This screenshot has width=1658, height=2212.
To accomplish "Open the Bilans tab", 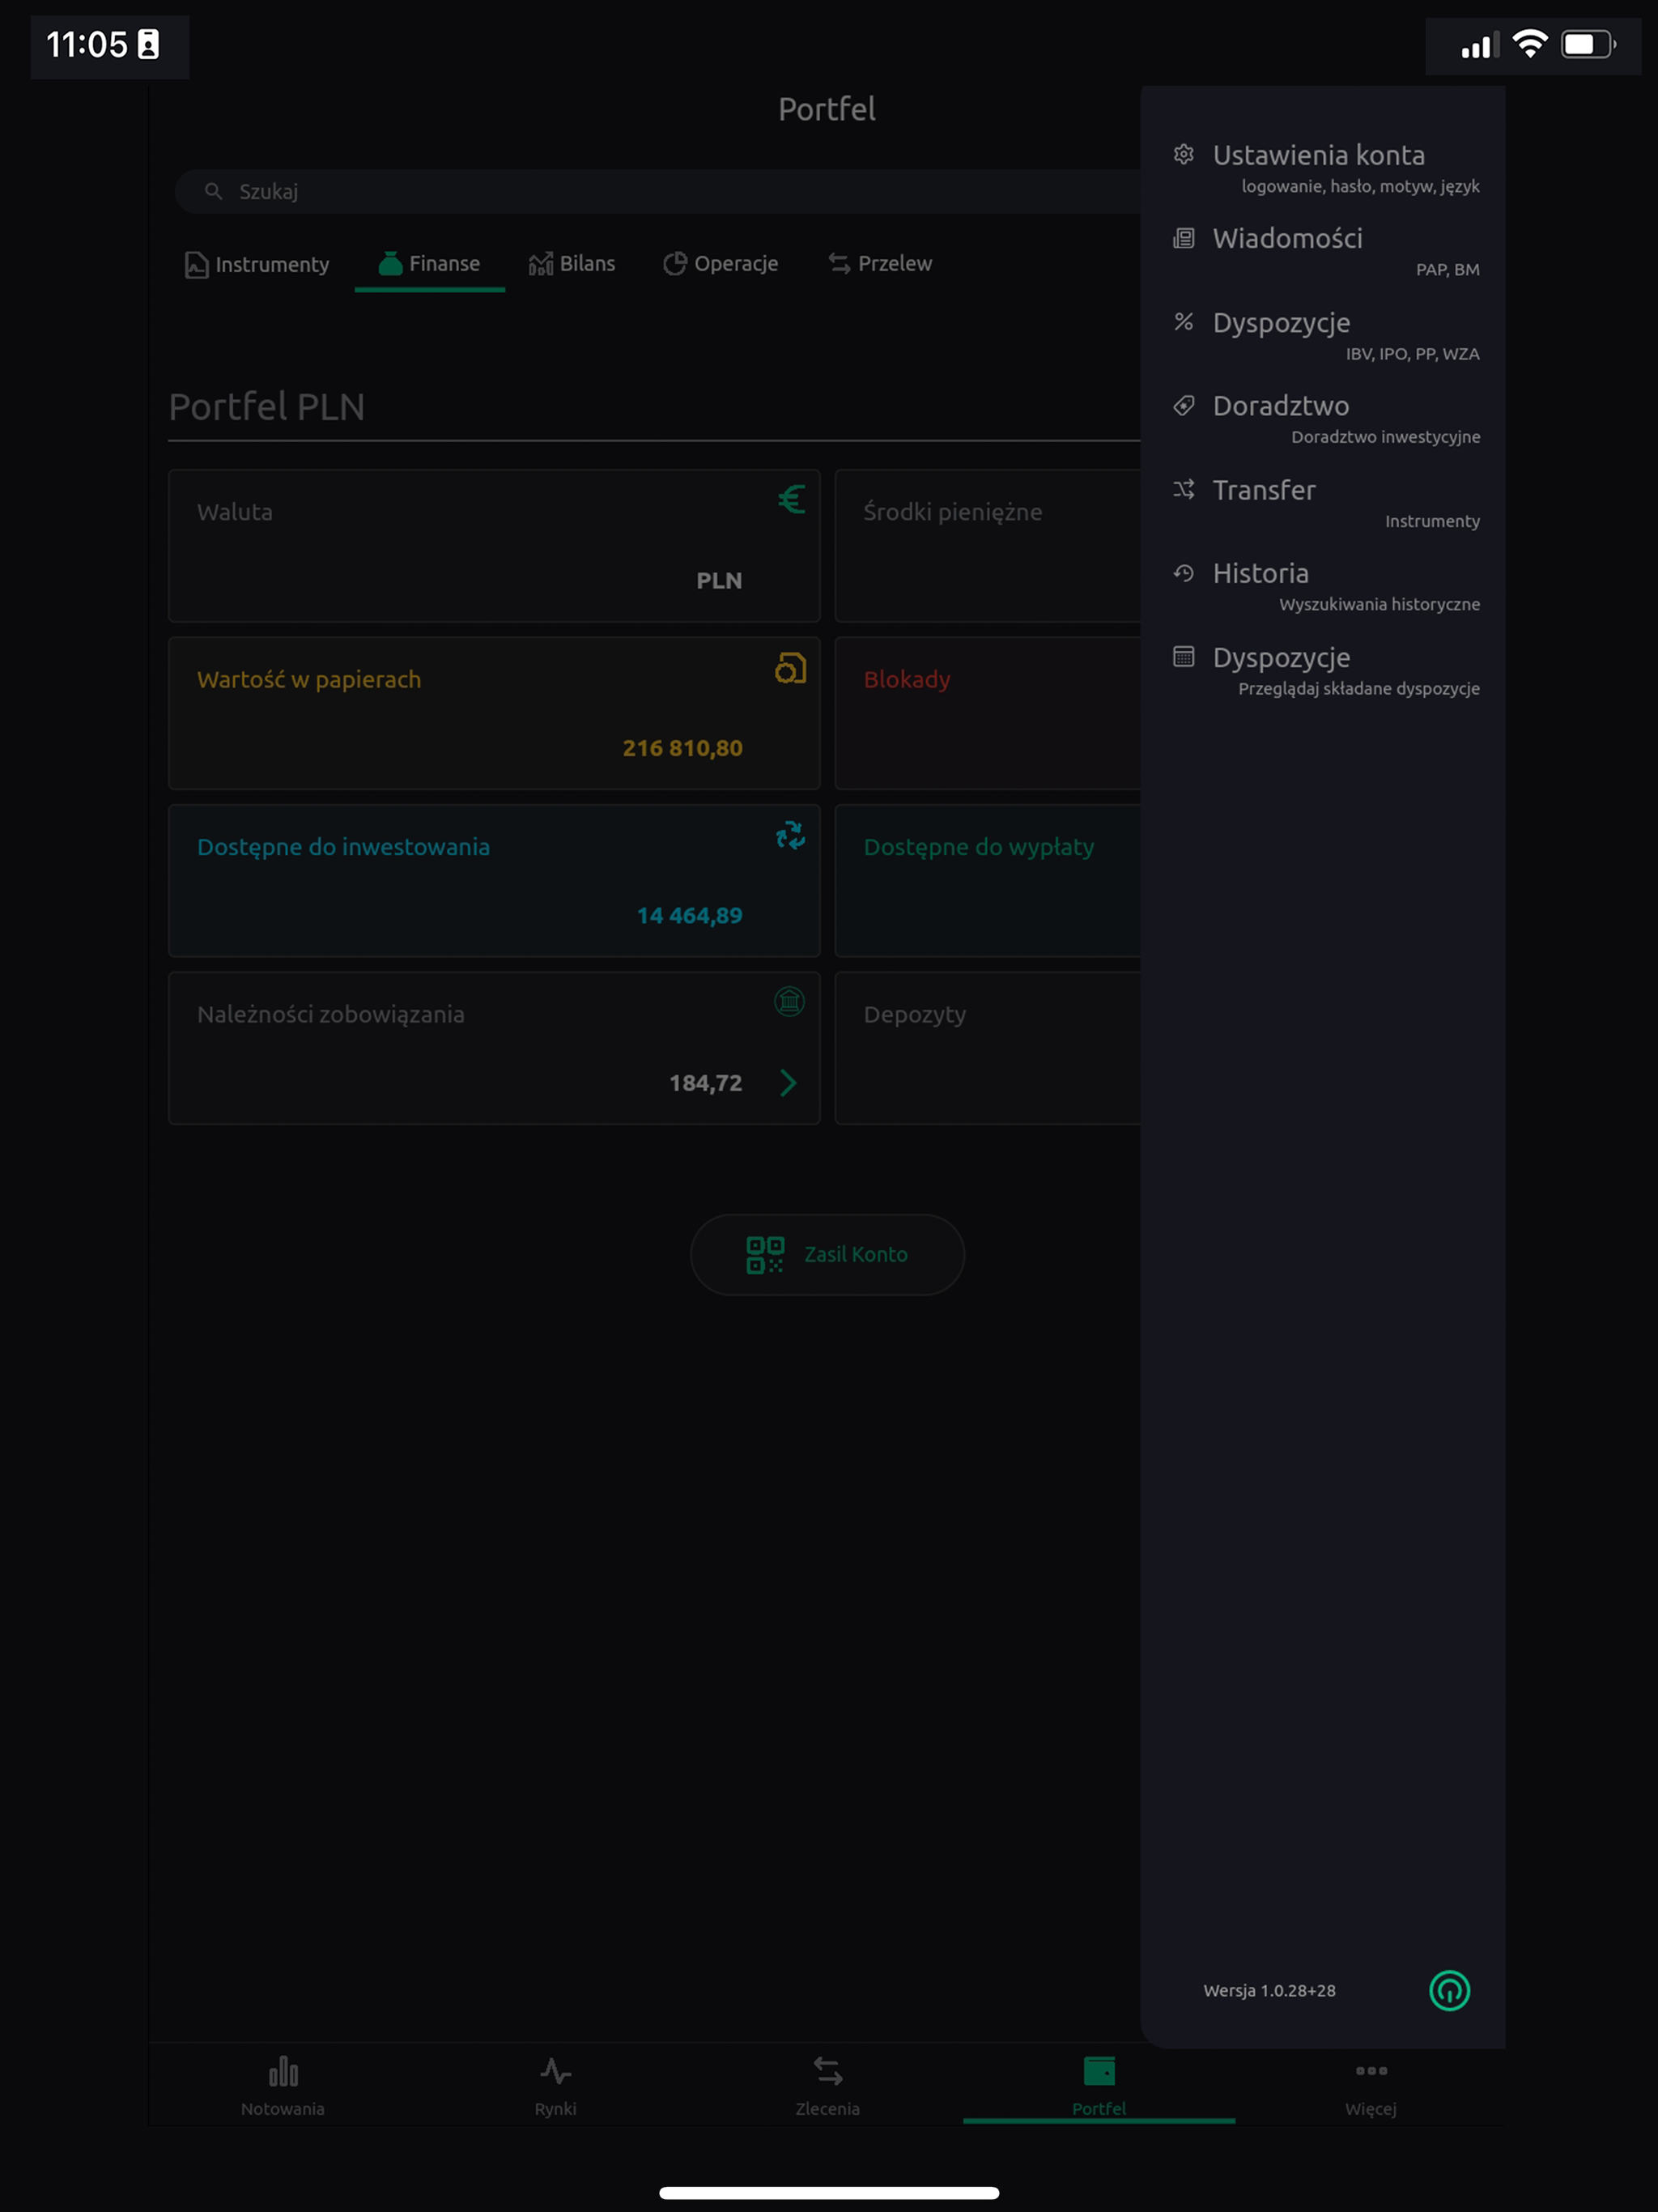I will 572,264.
